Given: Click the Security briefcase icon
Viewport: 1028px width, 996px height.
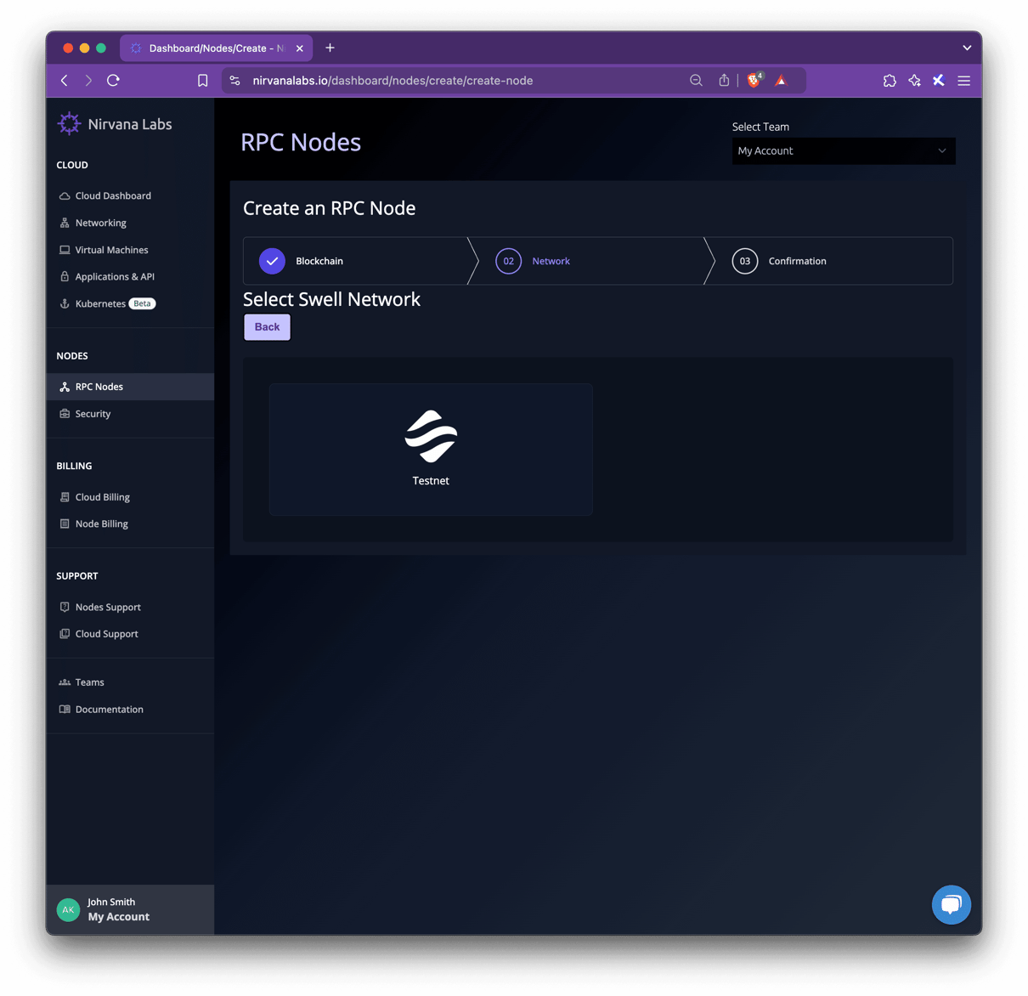Looking at the screenshot, I should [x=65, y=414].
